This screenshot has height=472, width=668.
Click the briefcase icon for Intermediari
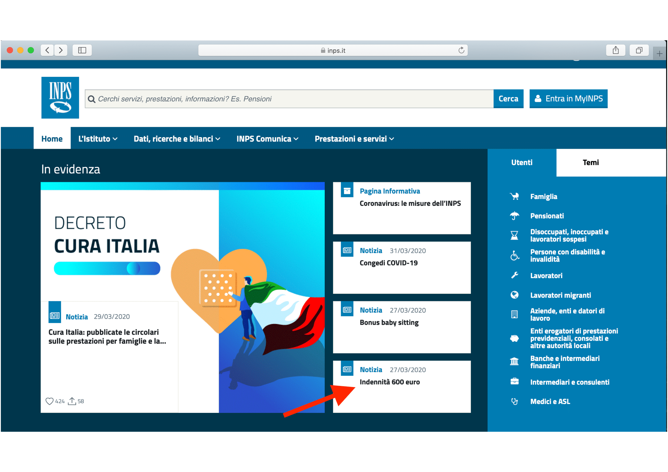click(x=514, y=382)
